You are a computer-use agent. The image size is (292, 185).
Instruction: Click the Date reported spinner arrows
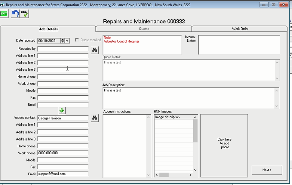[x=63, y=41]
